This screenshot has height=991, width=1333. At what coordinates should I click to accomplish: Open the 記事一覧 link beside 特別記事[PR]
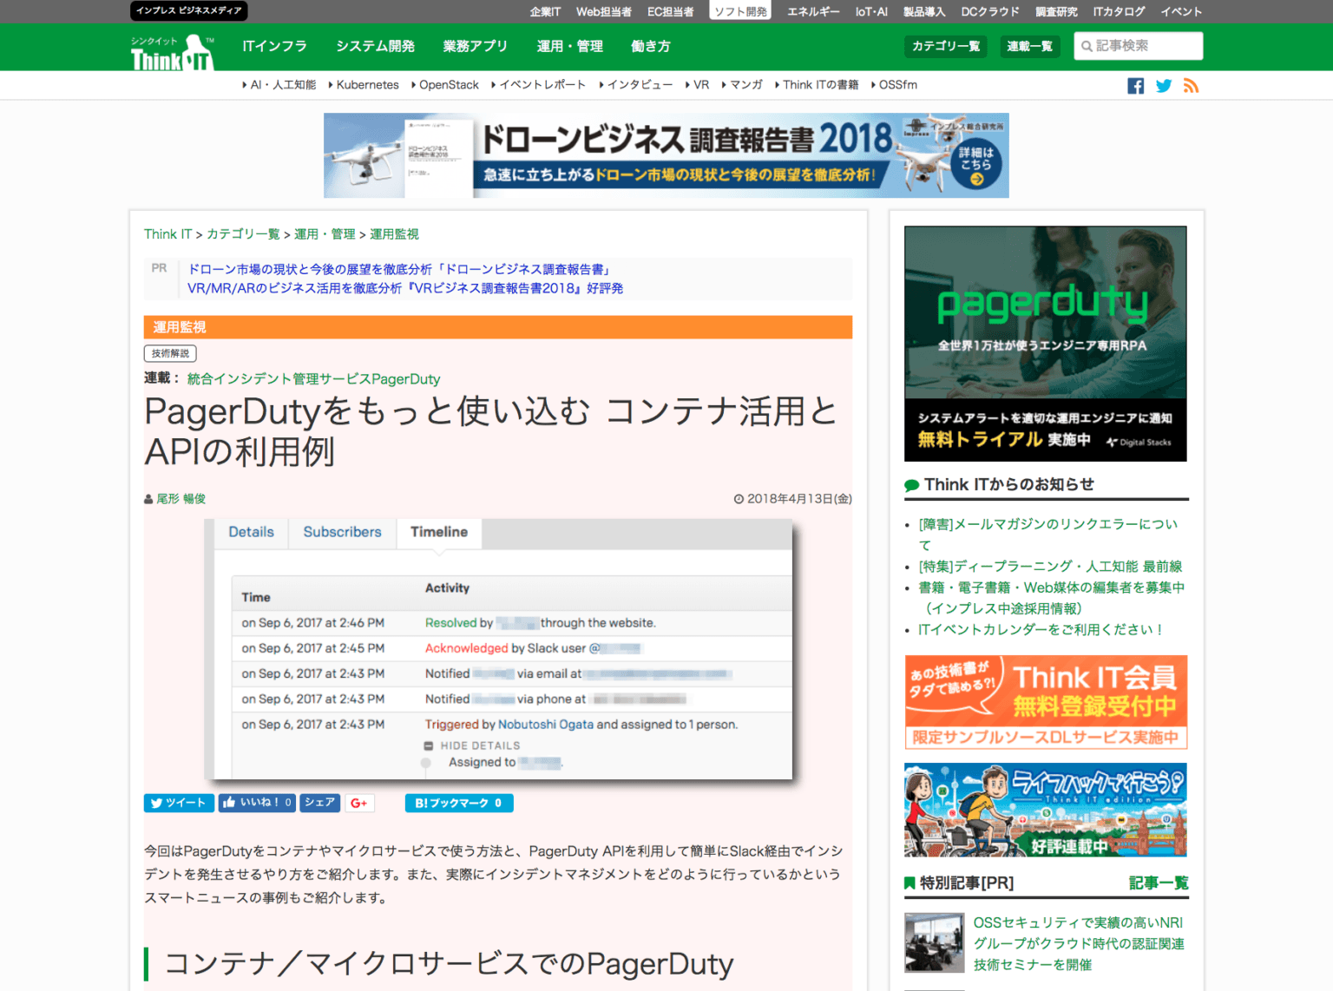pos(1159,883)
